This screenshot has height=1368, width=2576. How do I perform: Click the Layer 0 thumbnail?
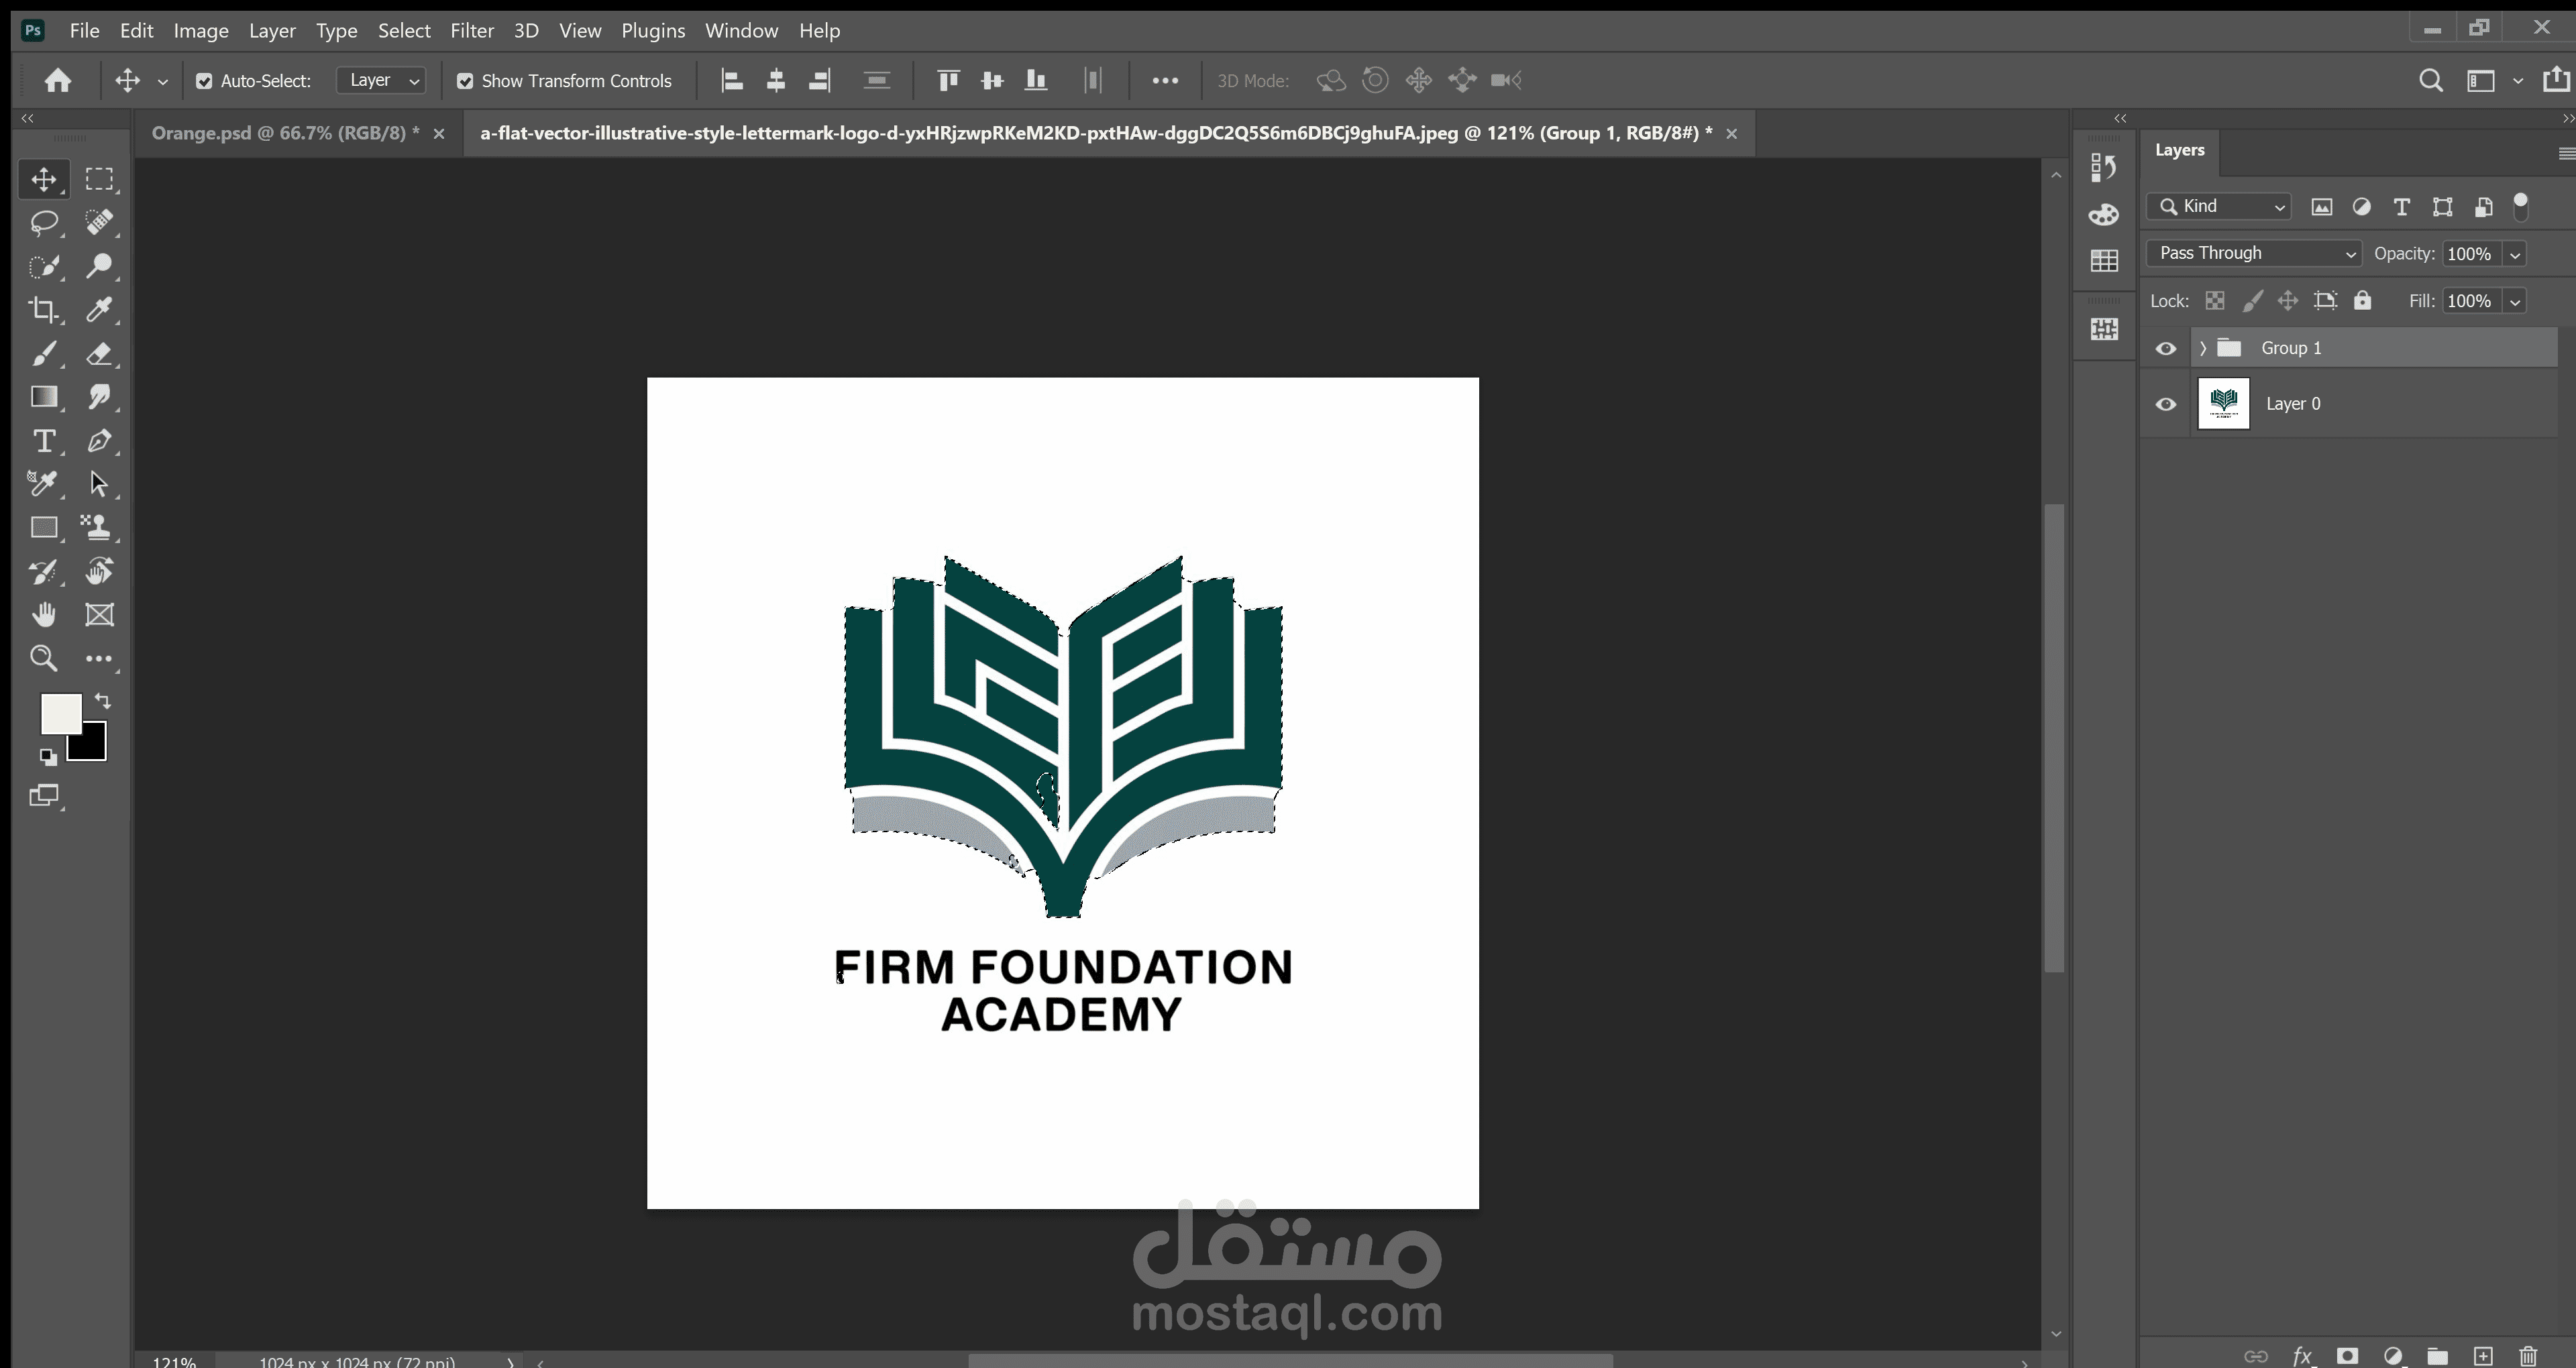[x=2223, y=404]
